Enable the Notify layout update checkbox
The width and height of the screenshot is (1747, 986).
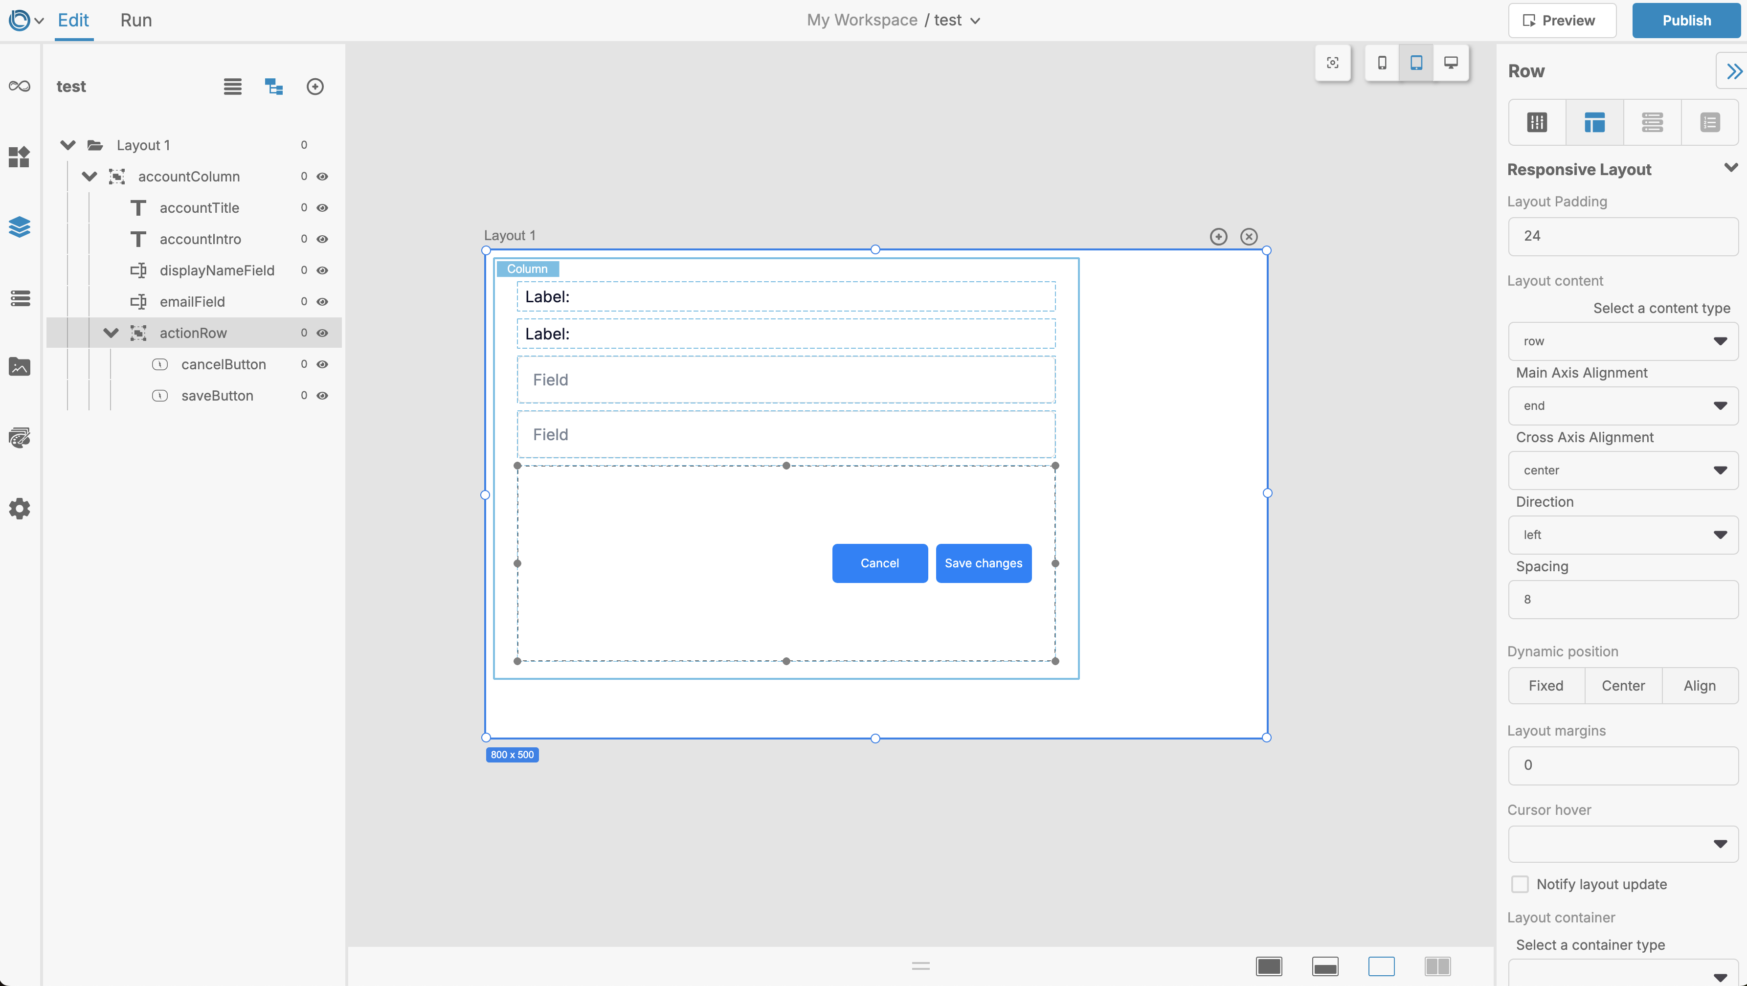click(1520, 884)
